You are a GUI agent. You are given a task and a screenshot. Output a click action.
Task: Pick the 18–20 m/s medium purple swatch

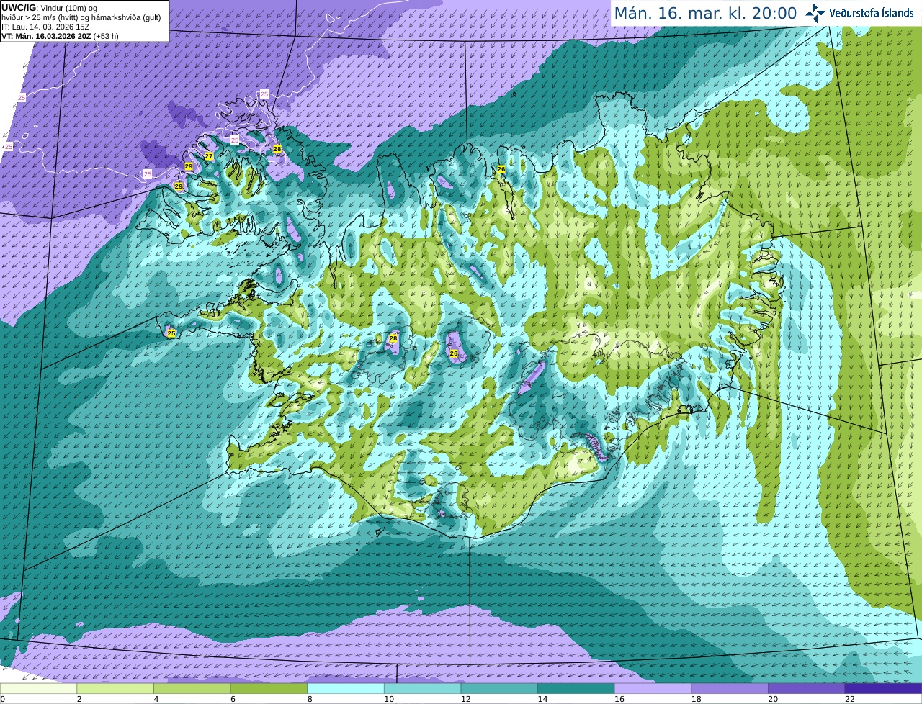[x=730, y=689]
